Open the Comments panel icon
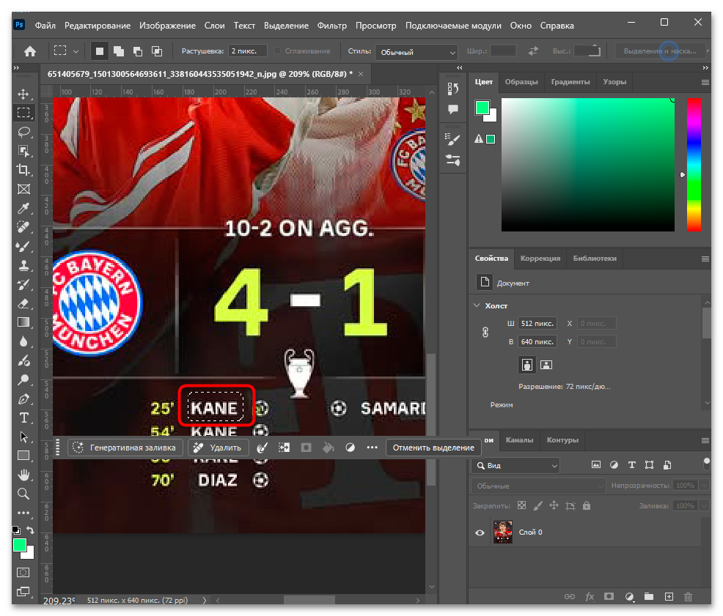Screen dimensions: 723x616 (453, 109)
